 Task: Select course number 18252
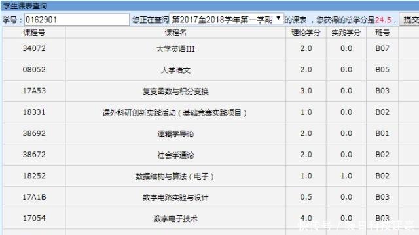click(34, 176)
